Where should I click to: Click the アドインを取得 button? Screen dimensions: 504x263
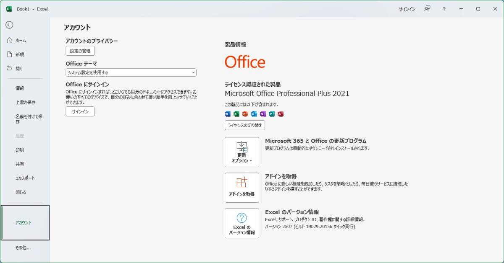click(x=242, y=188)
